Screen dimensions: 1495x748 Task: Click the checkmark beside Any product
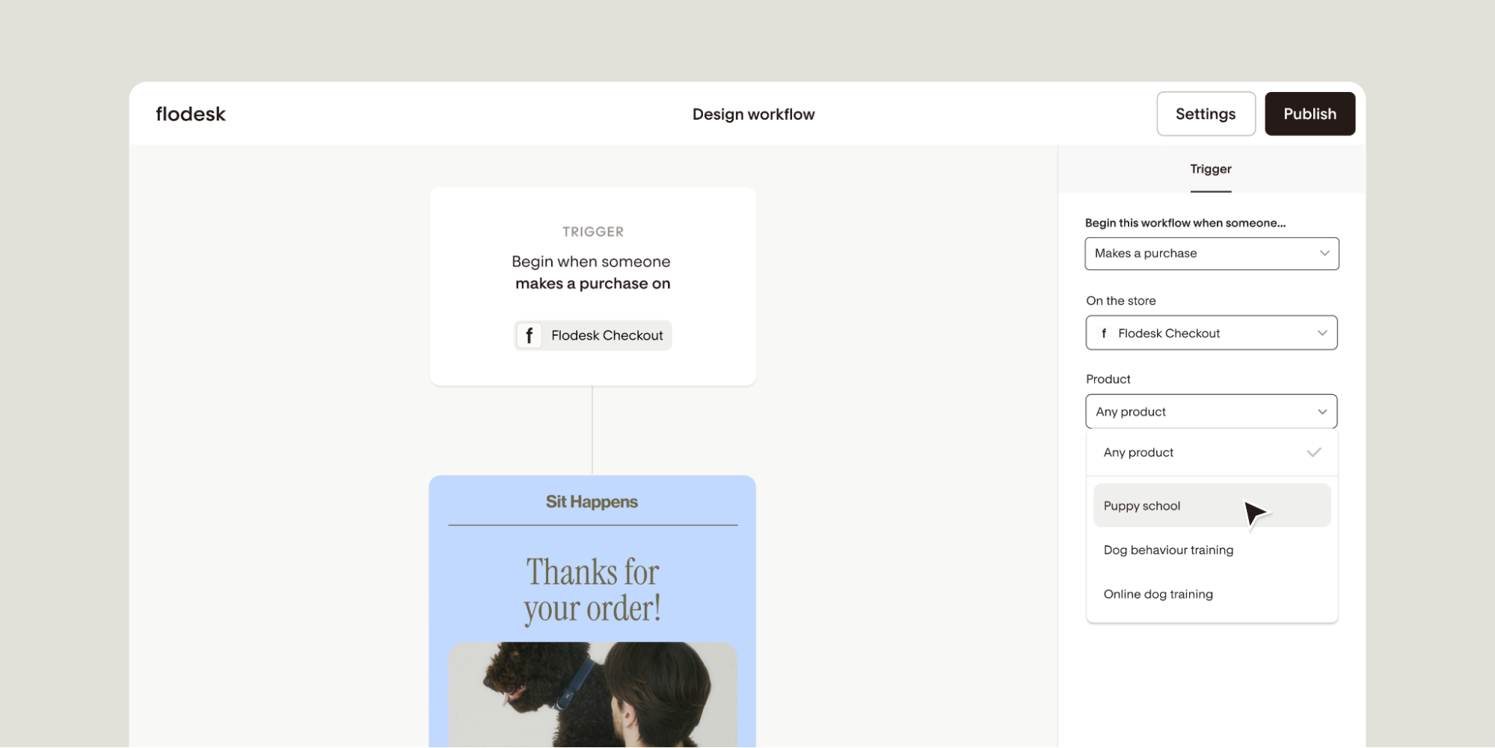click(x=1314, y=453)
